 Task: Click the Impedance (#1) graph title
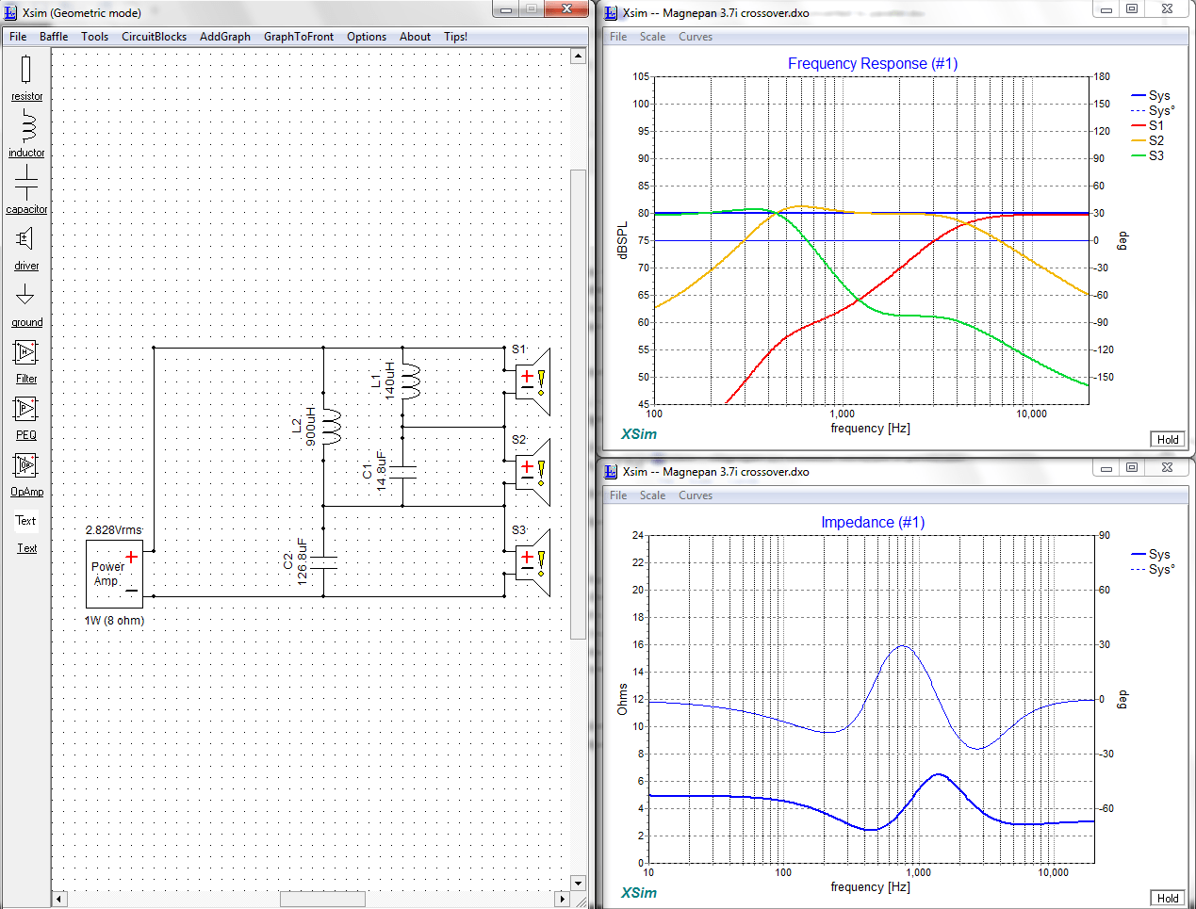tap(873, 522)
